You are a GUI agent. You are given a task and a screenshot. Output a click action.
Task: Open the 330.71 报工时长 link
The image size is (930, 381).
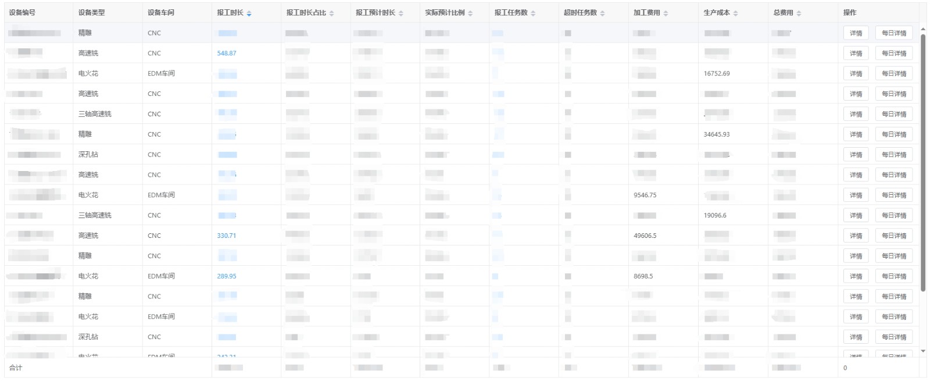(x=227, y=236)
